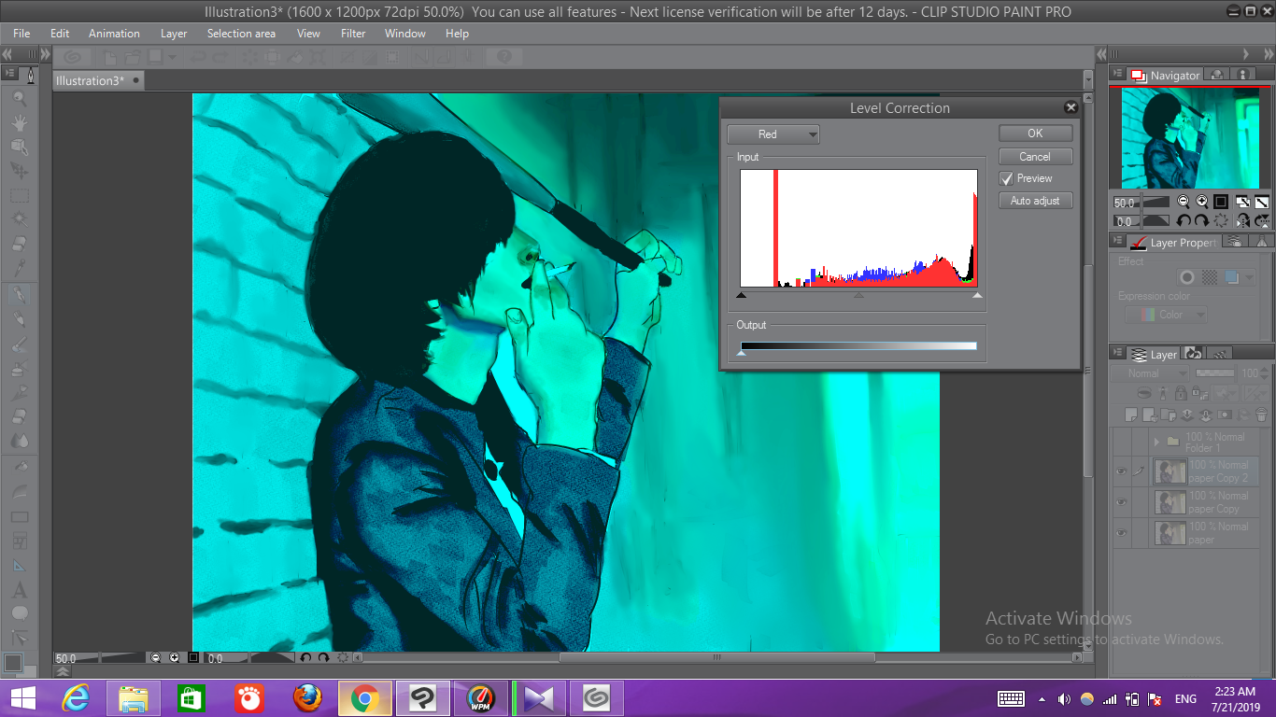
Task: Click the delete layer trash icon
Action: coord(1260,415)
